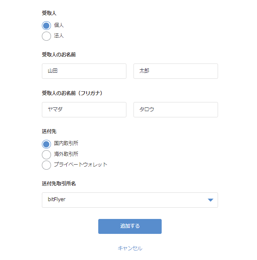Choose 国内取引所 as the destination

coord(46,144)
